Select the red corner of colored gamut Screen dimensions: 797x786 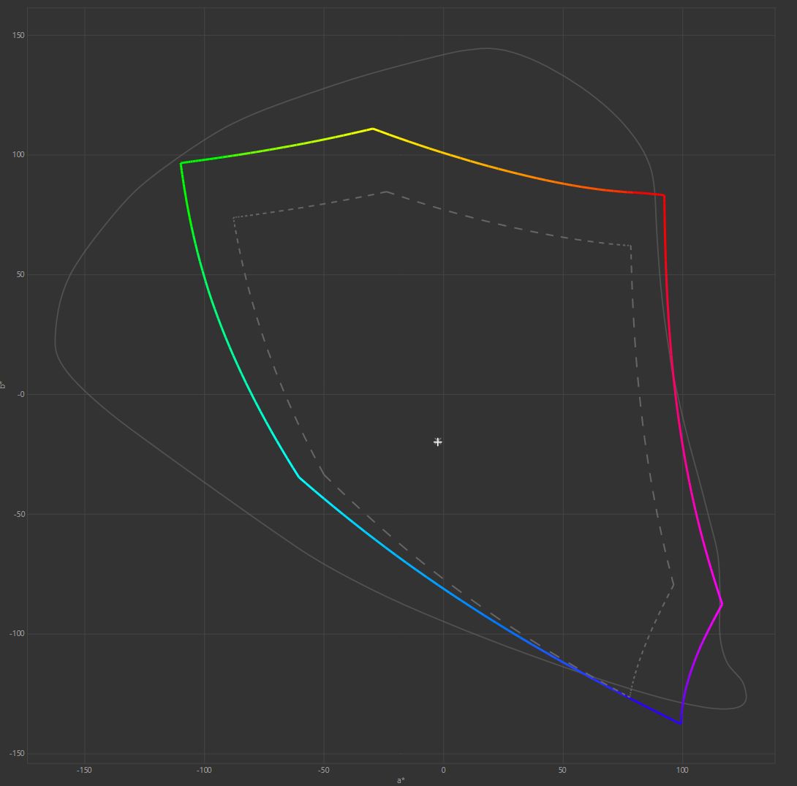663,195
